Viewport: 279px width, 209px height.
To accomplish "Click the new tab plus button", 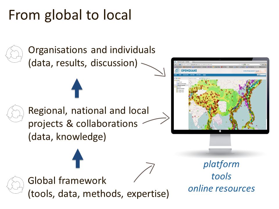I will tap(194, 62).
